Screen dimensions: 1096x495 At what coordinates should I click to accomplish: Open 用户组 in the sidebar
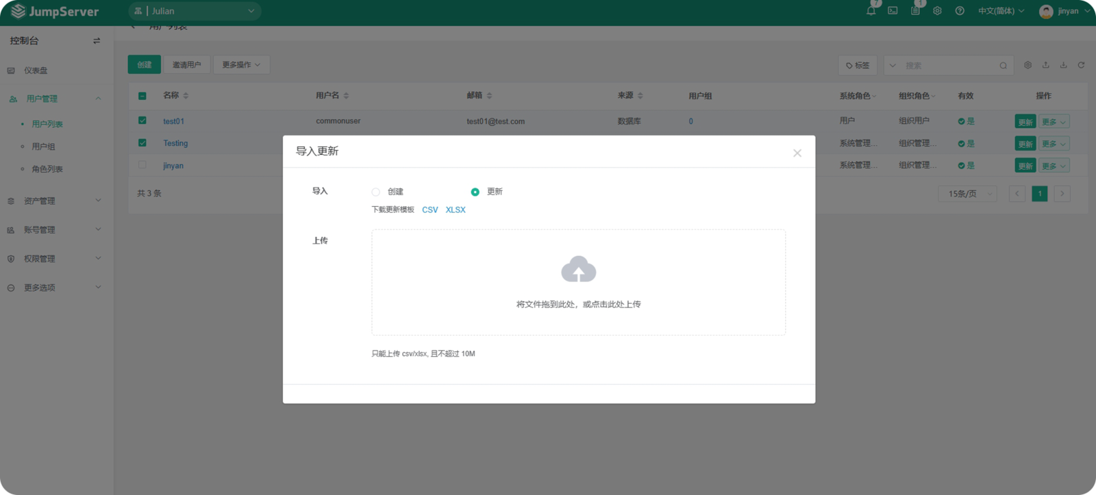43,147
